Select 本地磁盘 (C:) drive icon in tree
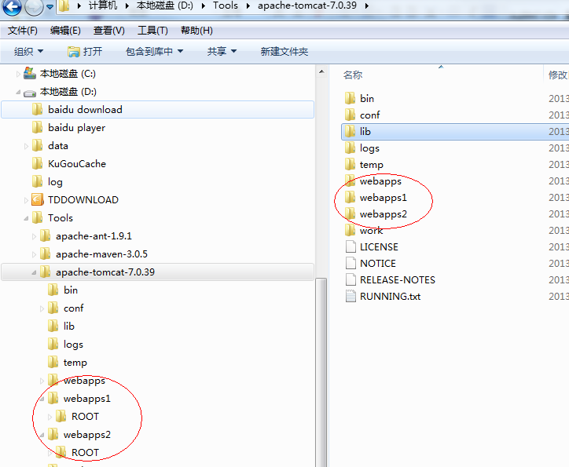The image size is (569, 467). point(30,73)
